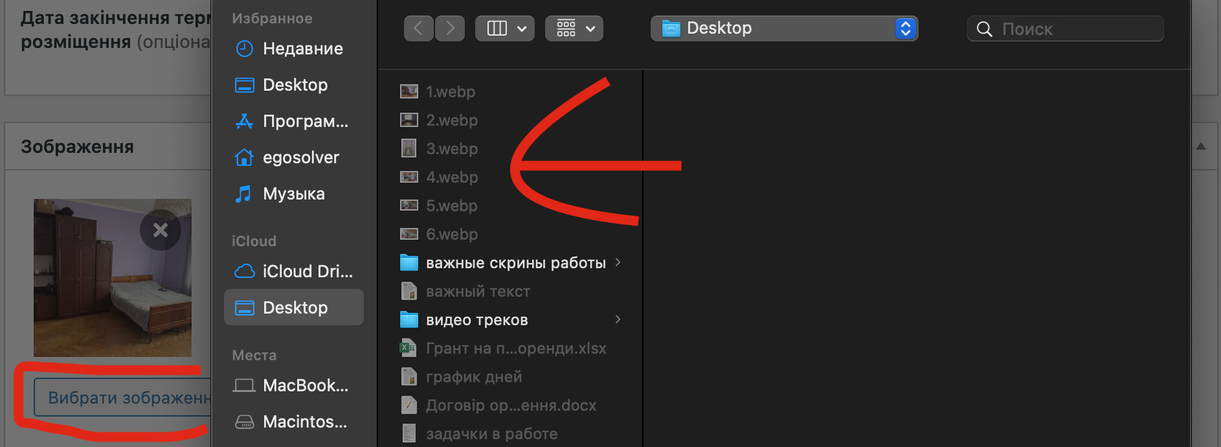Click the важные скрины работы folder icon

(409, 262)
